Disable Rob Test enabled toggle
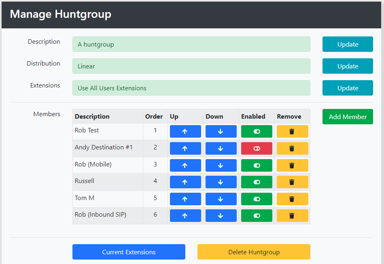 point(257,131)
